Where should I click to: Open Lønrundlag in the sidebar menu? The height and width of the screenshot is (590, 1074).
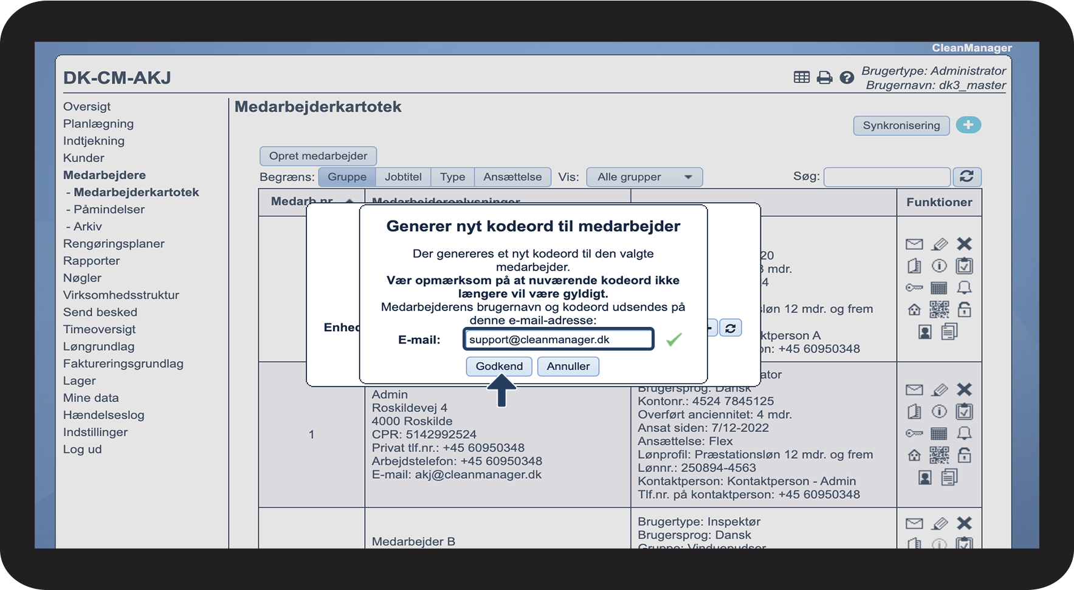point(99,346)
